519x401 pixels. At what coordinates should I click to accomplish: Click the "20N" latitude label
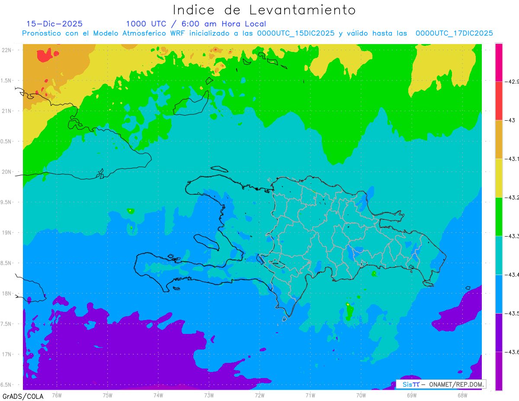[7, 172]
